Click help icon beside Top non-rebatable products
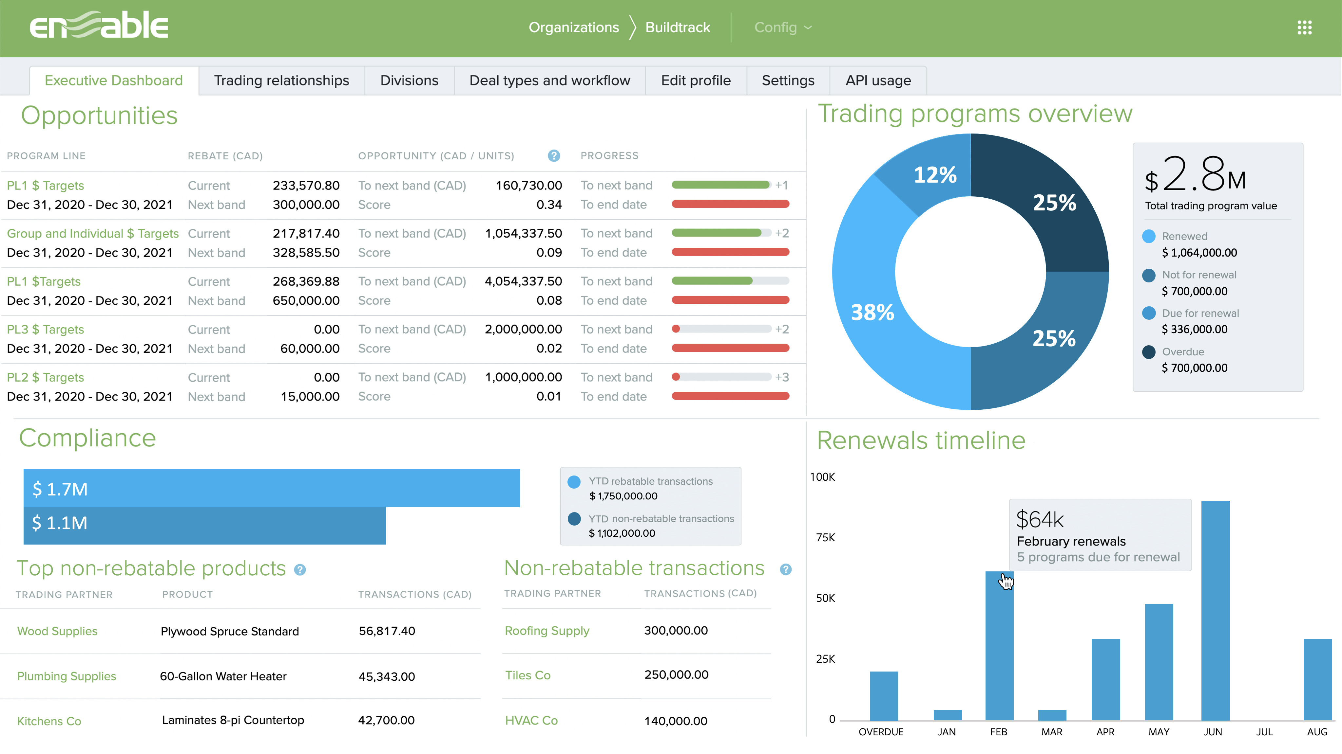The width and height of the screenshot is (1342, 754). pyautogui.click(x=299, y=570)
